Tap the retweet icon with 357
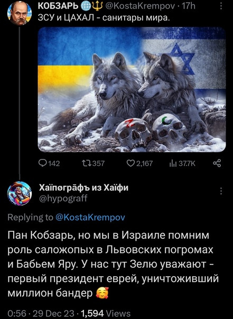The height and width of the screenshot is (319, 233). tap(85, 163)
